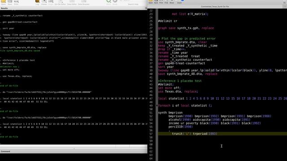Click '. sort year' in the Results pane

tap(7, 28)
